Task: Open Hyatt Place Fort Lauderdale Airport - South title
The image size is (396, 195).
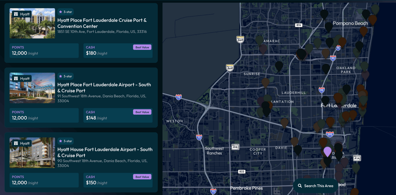Action: click(104, 88)
